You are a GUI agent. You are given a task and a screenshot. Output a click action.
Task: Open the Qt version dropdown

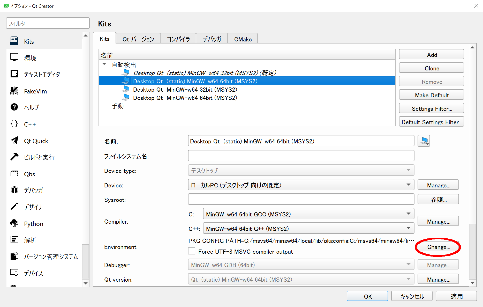[x=301, y=279]
